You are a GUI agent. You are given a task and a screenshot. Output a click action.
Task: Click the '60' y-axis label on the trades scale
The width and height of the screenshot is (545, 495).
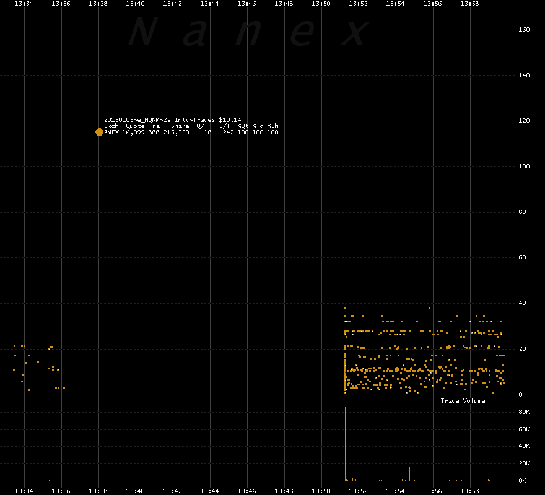pyautogui.click(x=522, y=257)
